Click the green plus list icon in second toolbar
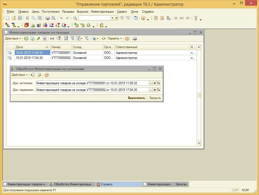259x195 pixels. click(x=76, y=25)
